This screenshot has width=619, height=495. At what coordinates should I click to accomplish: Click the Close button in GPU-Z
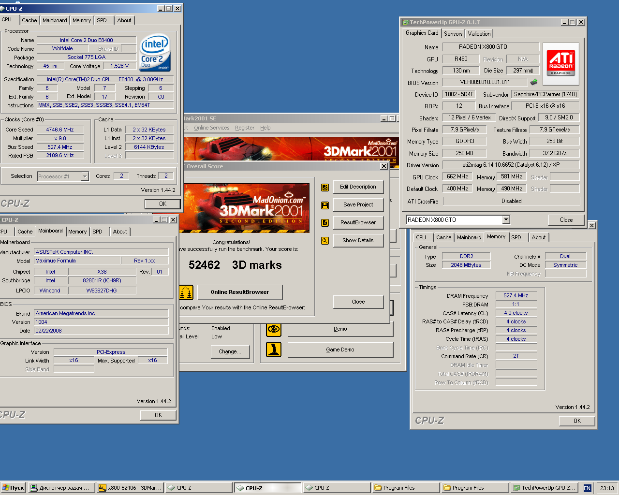point(566,220)
